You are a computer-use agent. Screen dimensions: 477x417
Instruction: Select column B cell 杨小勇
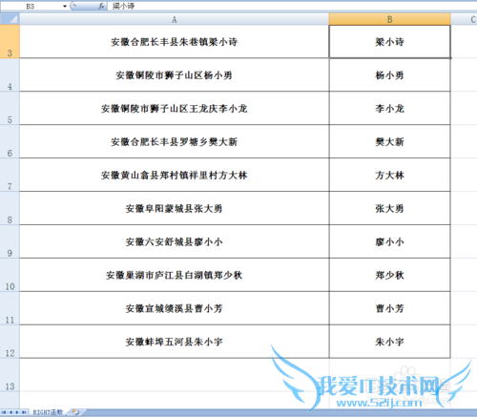click(389, 75)
